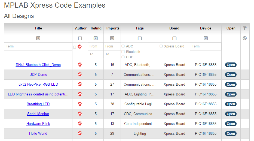Toggle the Author column select-all checkbox
This screenshot has width=254, height=141.
pyautogui.click(x=80, y=38)
